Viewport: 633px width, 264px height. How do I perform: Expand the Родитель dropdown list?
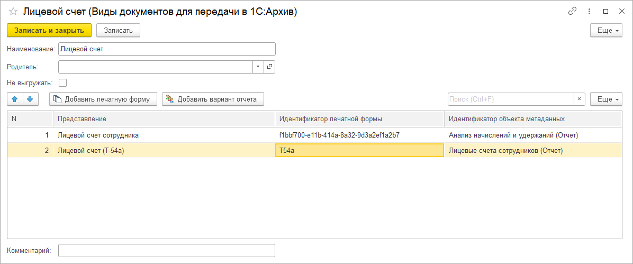[x=258, y=67]
